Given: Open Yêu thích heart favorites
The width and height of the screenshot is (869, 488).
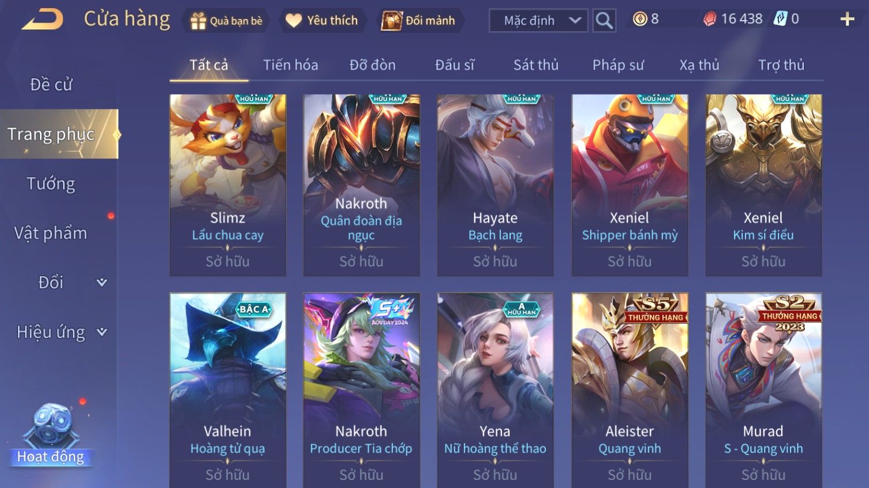Looking at the screenshot, I should 294,21.
